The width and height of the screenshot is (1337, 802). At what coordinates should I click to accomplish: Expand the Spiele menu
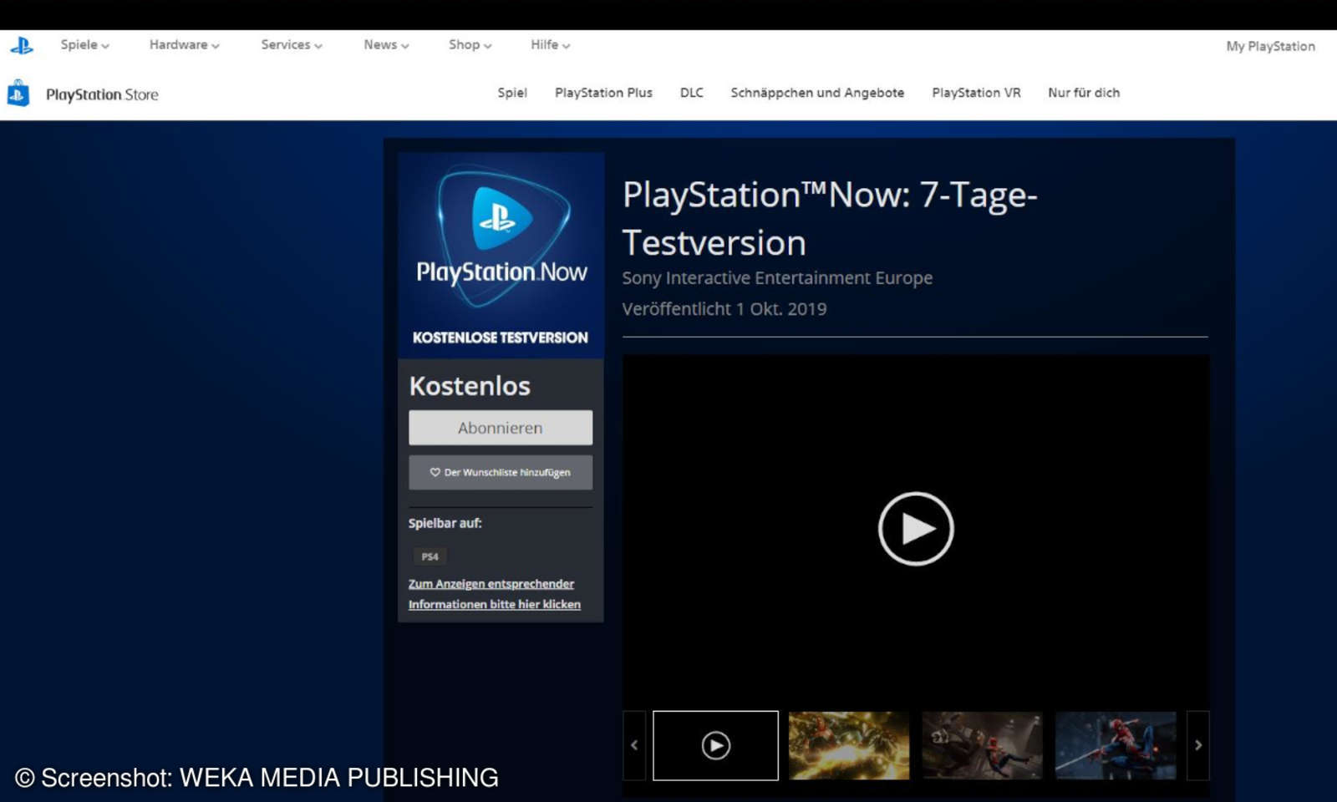pyautogui.click(x=83, y=45)
